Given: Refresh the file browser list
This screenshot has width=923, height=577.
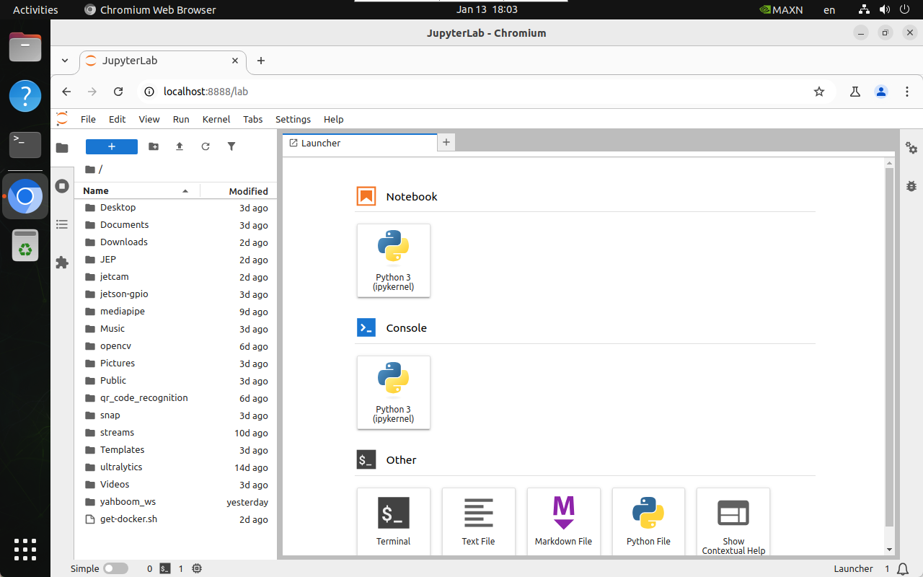Looking at the screenshot, I should [206, 146].
